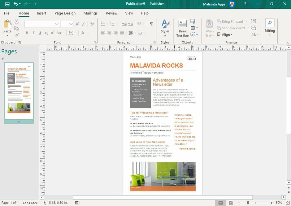The width and height of the screenshot is (291, 206).
Task: Increase font size
Action: tap(77, 24)
